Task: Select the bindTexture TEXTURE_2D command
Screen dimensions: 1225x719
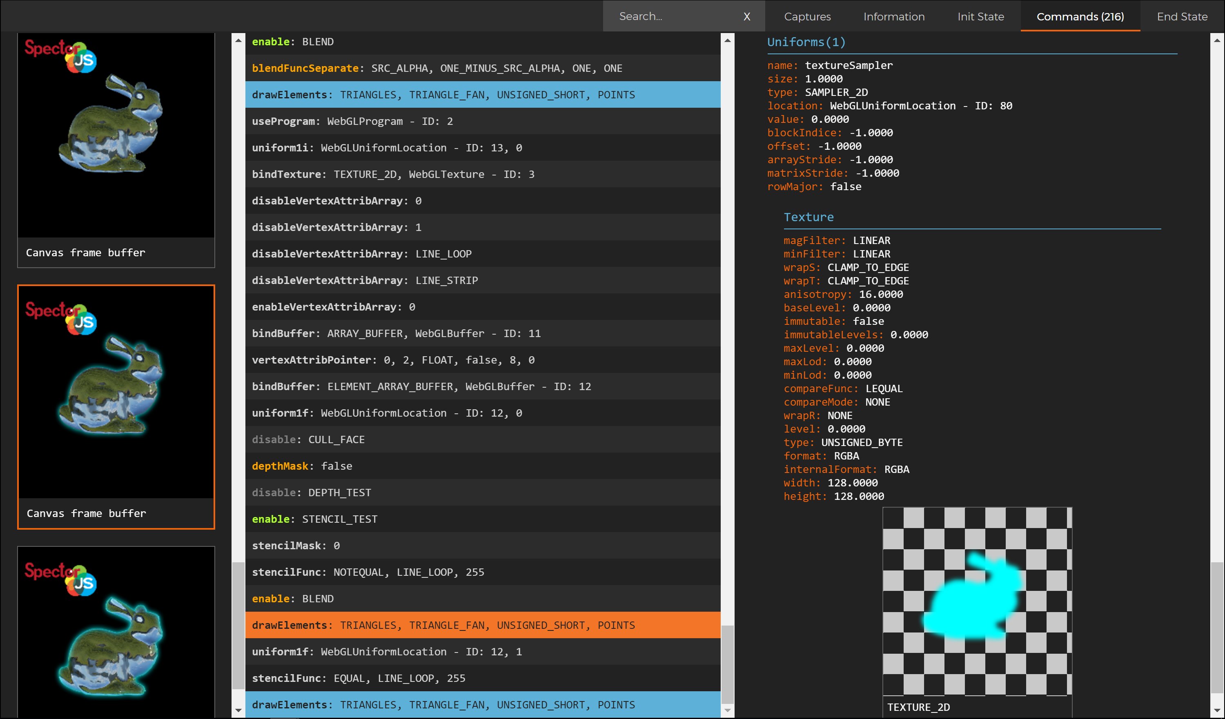Action: click(483, 174)
